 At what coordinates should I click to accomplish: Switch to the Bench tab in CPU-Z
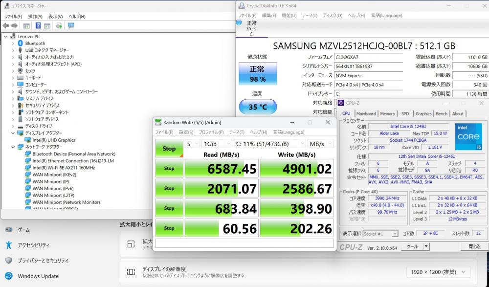pos(441,113)
